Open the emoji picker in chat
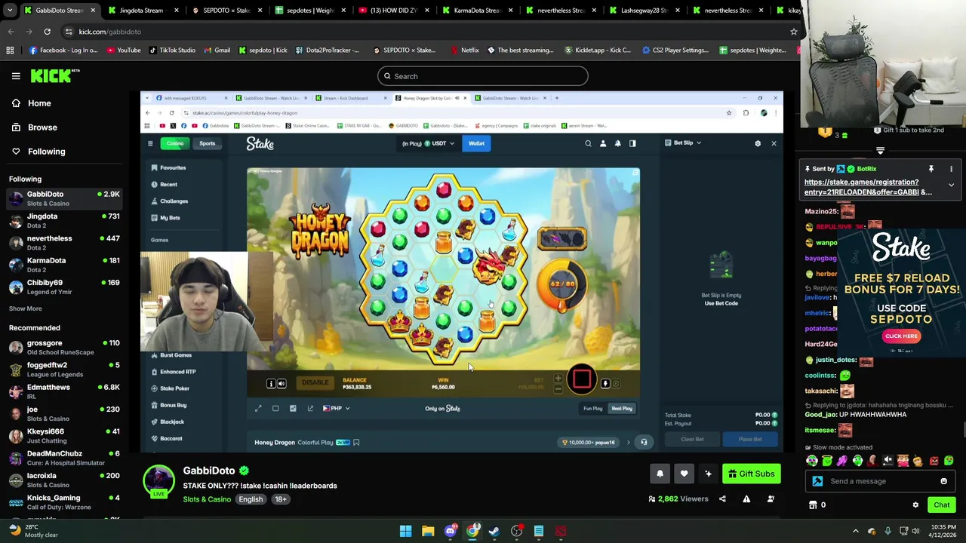Screen dimensions: 966x543 click(x=943, y=481)
